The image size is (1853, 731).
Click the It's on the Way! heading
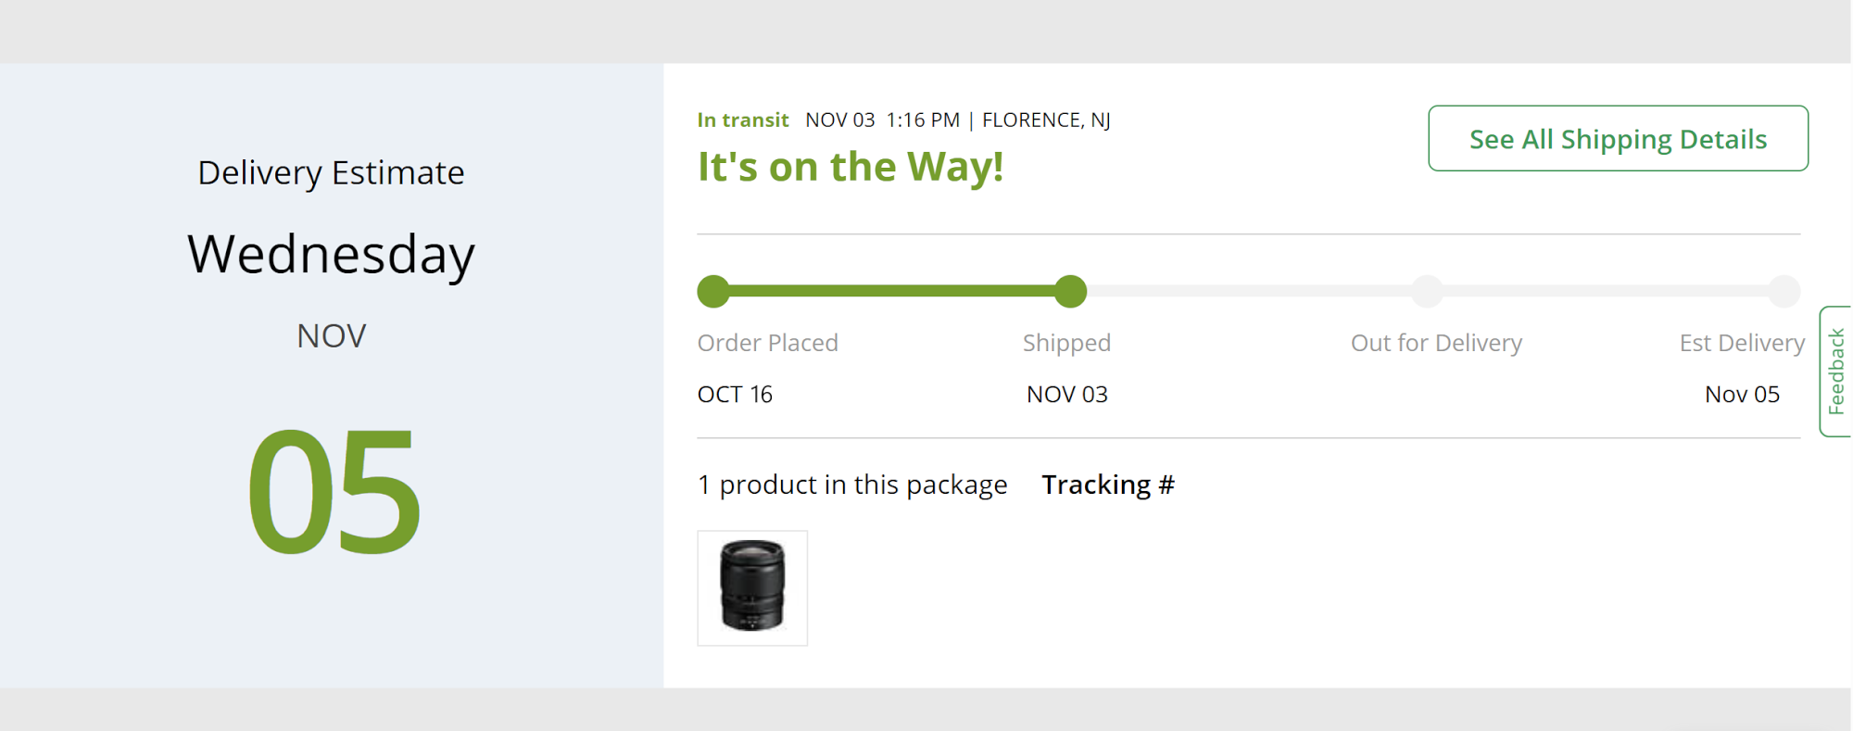click(x=851, y=168)
